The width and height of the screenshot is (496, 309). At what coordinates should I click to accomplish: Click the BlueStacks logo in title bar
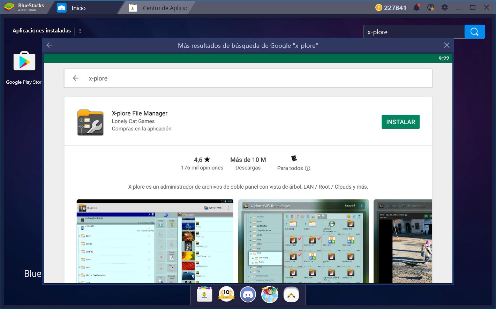point(9,7)
